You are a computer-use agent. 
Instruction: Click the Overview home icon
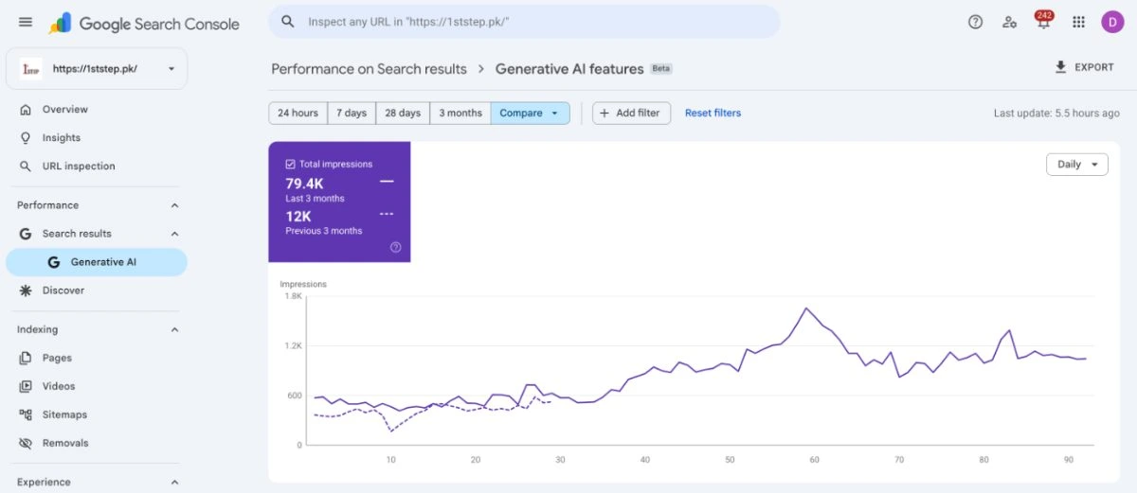click(x=26, y=110)
